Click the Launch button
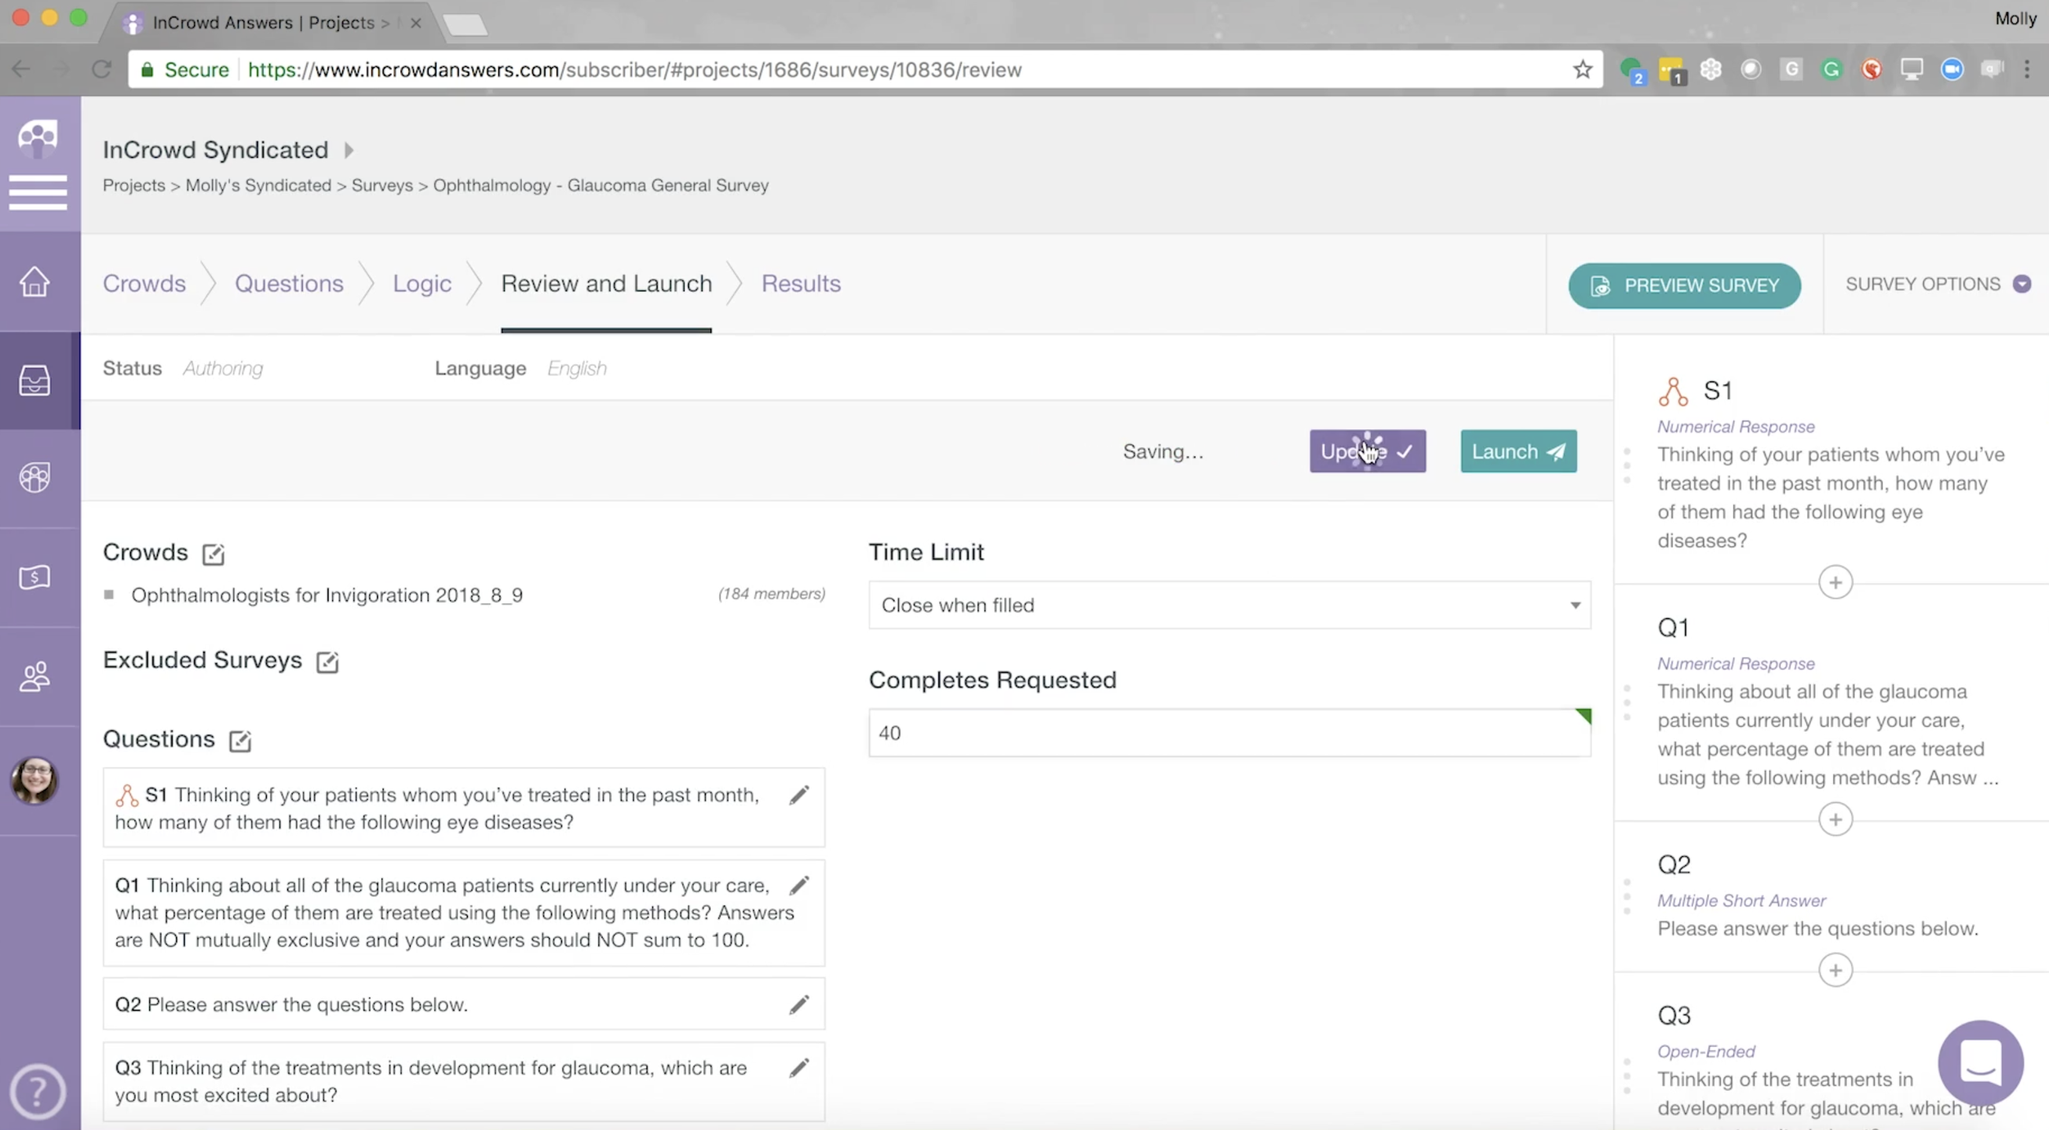This screenshot has width=2049, height=1130. point(1518,452)
